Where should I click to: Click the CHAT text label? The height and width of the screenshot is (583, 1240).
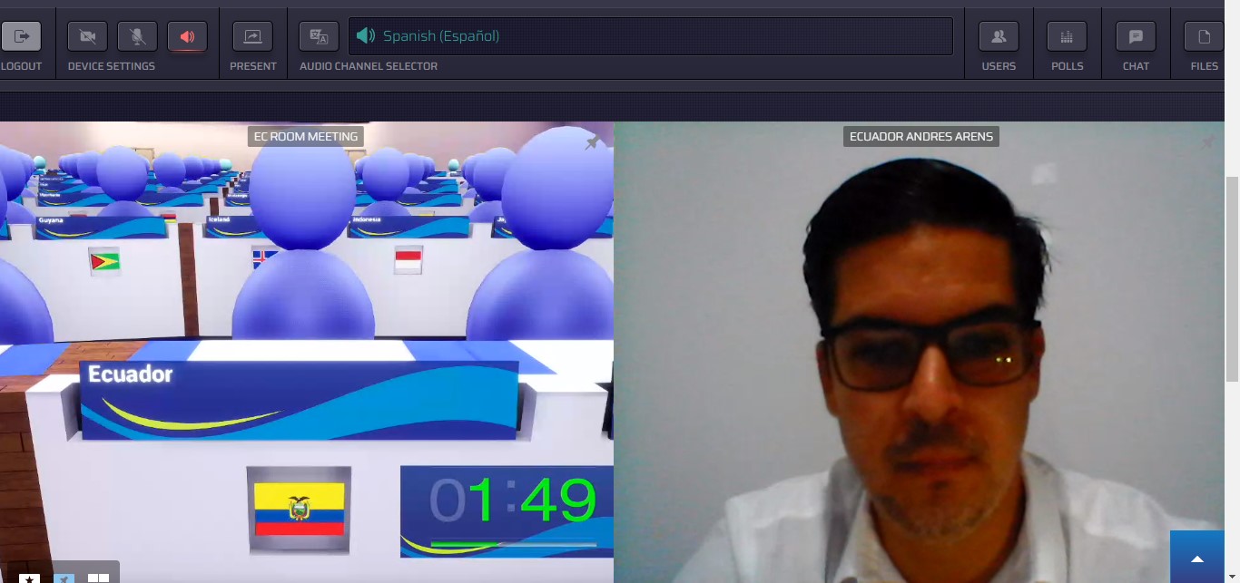pos(1136,66)
